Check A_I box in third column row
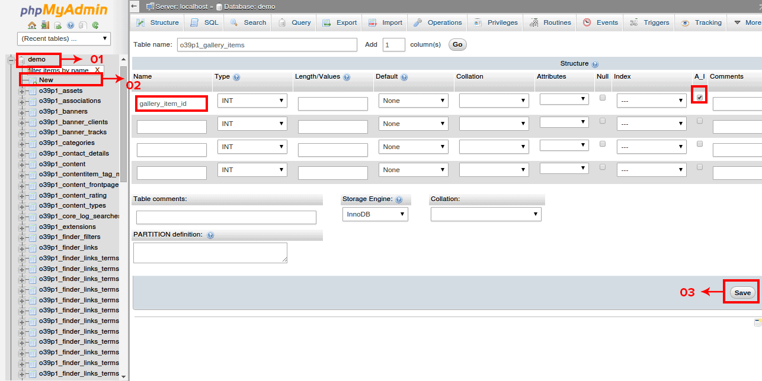Viewport: 762px width, 381px height. click(x=700, y=144)
